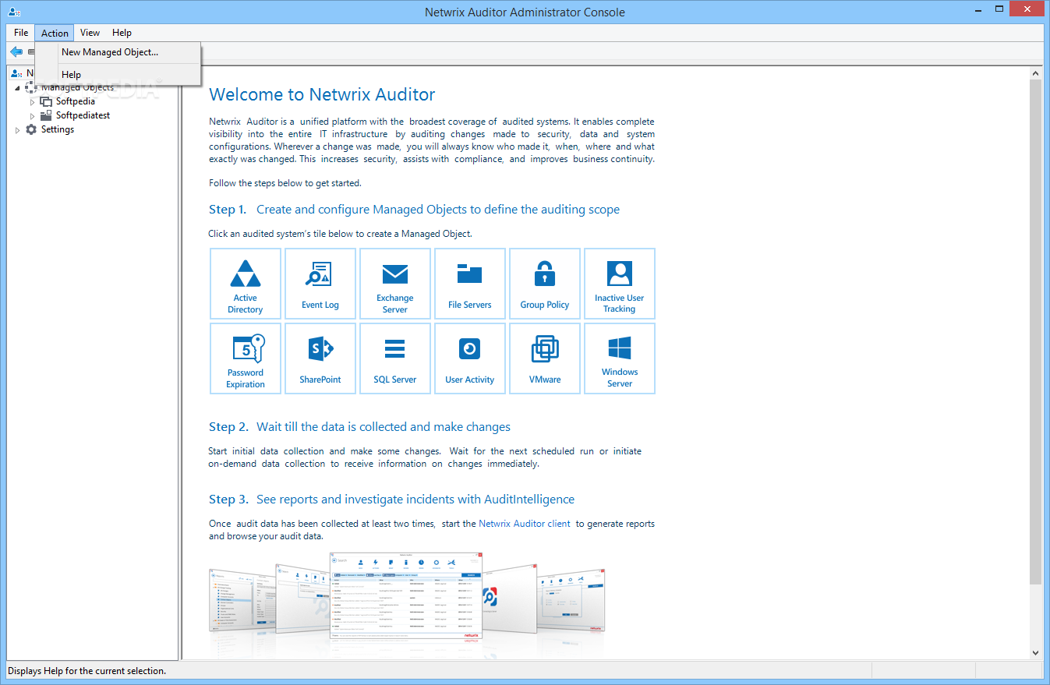
Task: Expand the Settings tree node
Action: (x=18, y=130)
